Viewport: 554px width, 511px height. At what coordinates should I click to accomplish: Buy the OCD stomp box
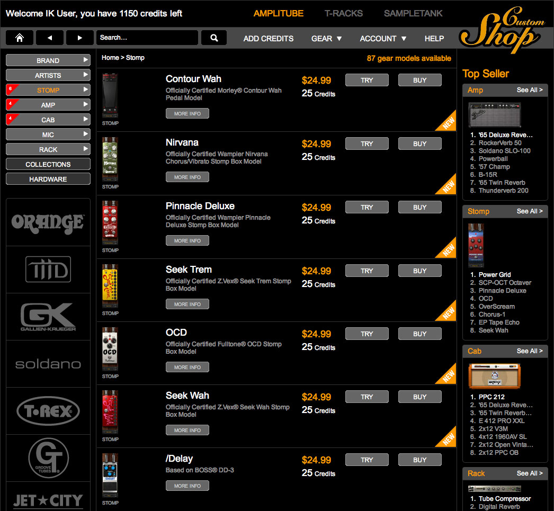pyautogui.click(x=419, y=334)
